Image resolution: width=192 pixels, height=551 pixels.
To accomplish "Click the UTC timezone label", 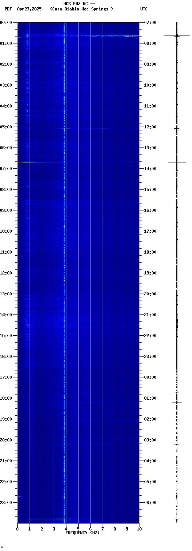I will click(144, 9).
